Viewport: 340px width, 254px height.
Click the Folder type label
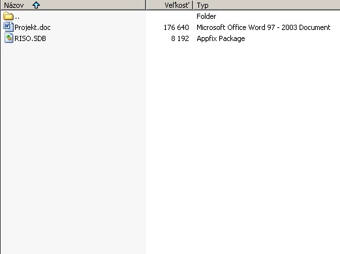[206, 16]
